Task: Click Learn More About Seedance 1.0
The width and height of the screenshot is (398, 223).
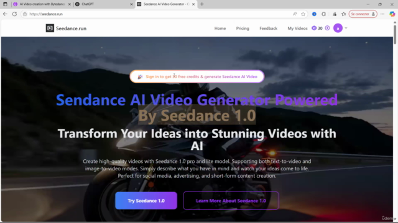Action: pyautogui.click(x=231, y=201)
